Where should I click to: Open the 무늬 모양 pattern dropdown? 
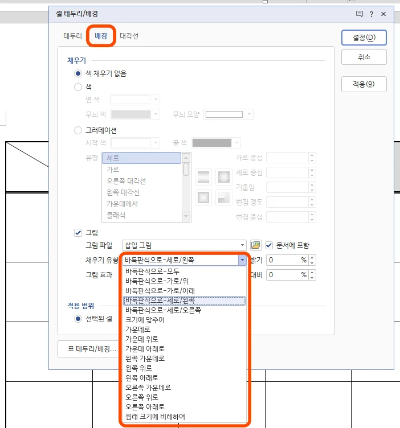[249, 114]
